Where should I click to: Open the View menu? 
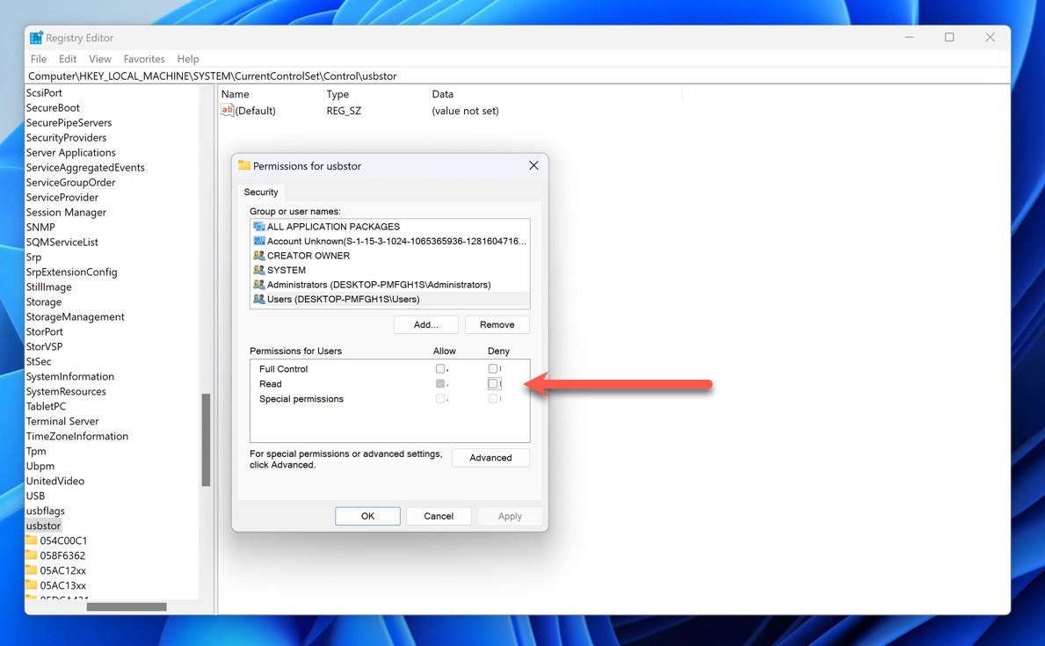(x=100, y=59)
